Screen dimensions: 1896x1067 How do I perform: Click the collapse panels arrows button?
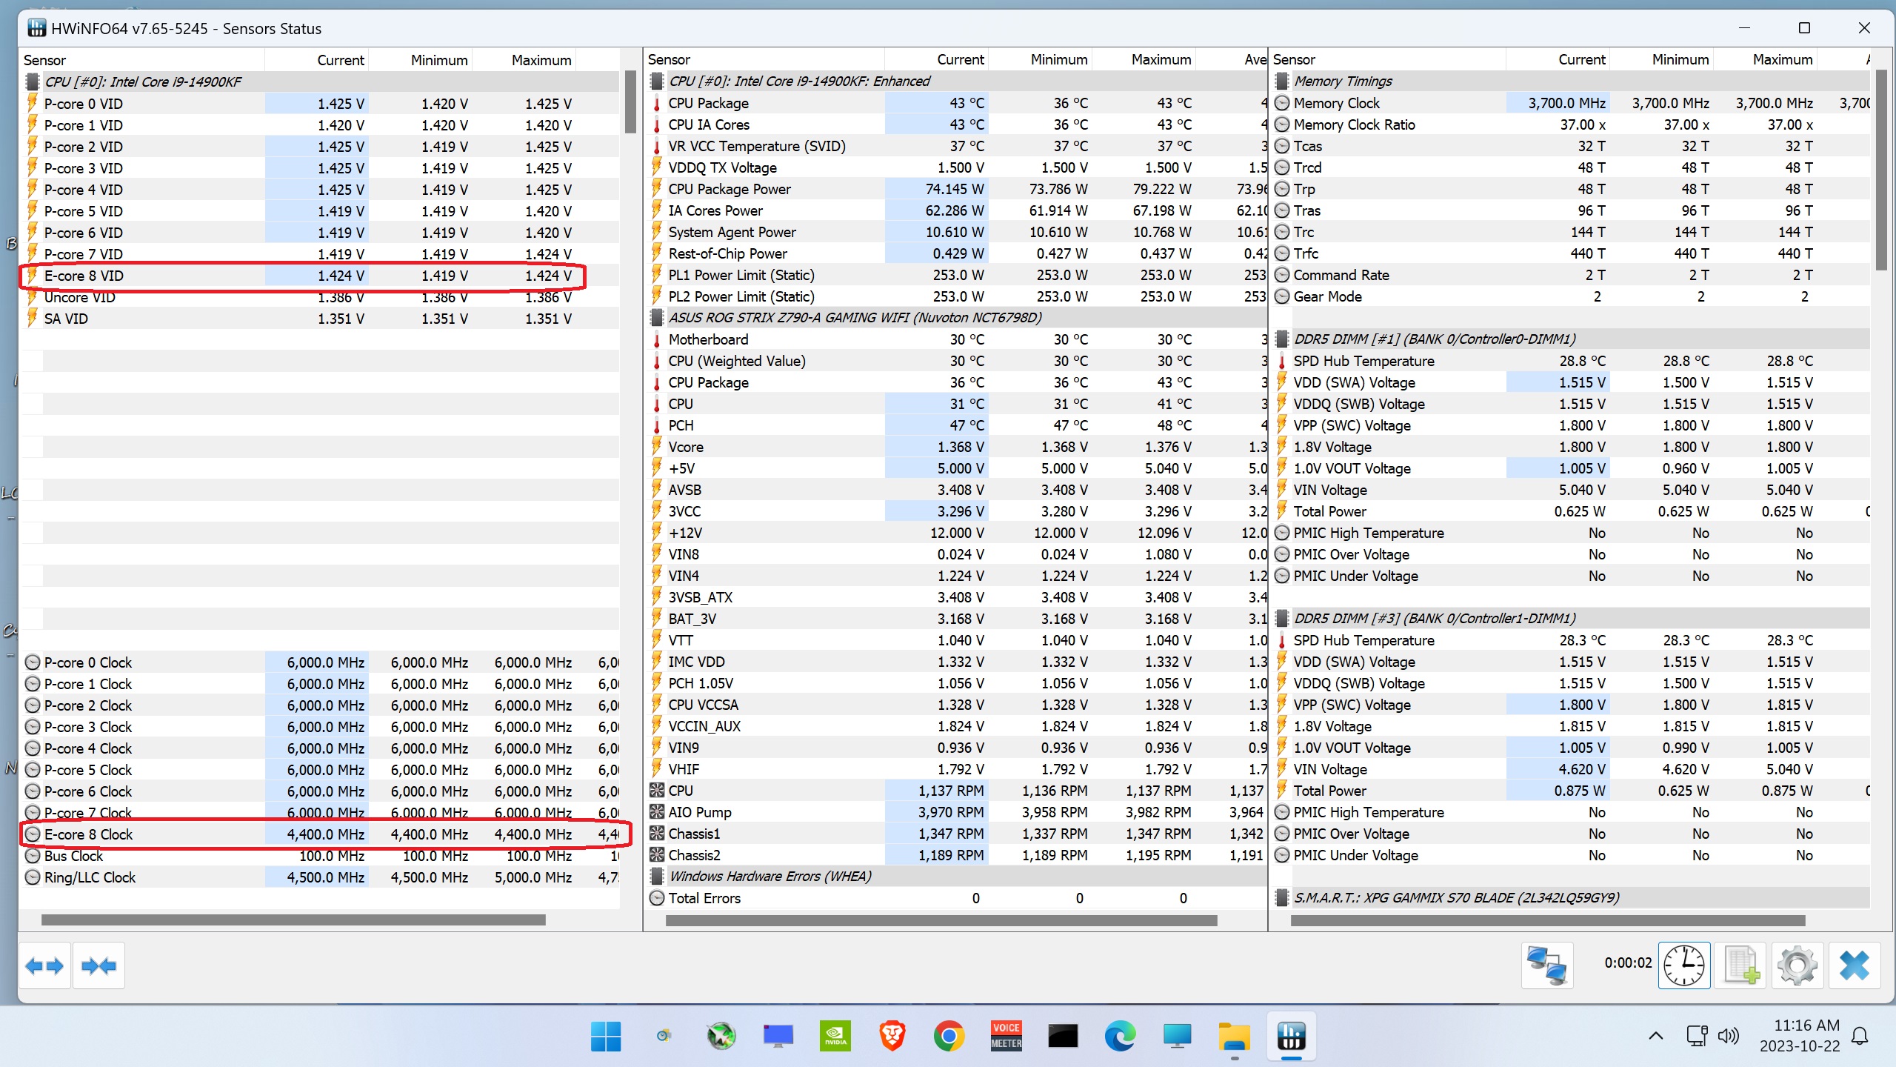tap(99, 965)
